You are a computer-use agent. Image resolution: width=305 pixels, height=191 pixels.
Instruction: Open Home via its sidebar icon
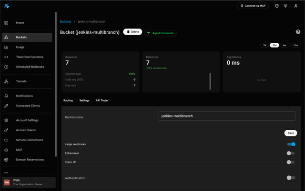6,23
